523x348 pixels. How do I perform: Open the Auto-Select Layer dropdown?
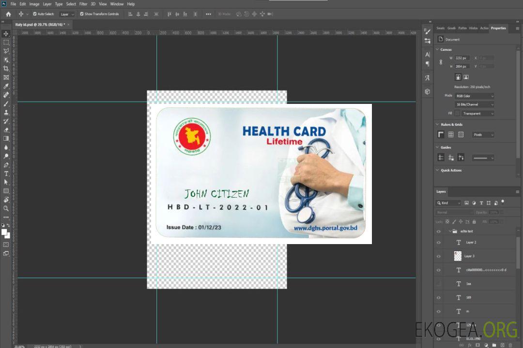point(67,14)
